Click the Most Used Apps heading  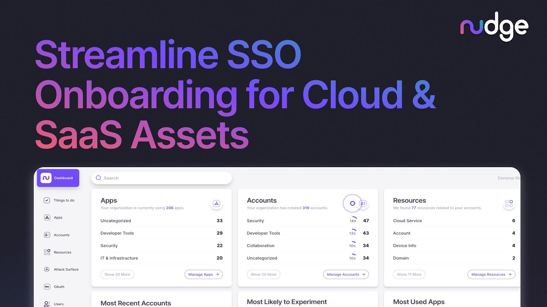(x=419, y=302)
